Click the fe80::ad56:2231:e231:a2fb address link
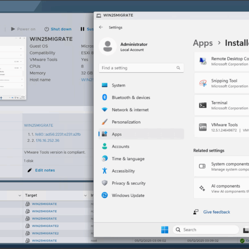 [58, 135]
